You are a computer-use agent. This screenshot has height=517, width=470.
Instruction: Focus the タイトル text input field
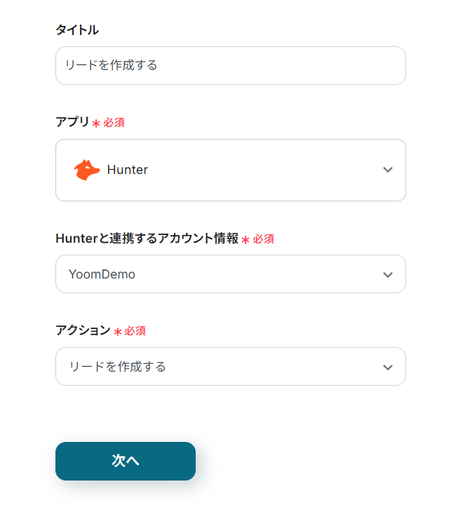(x=230, y=65)
